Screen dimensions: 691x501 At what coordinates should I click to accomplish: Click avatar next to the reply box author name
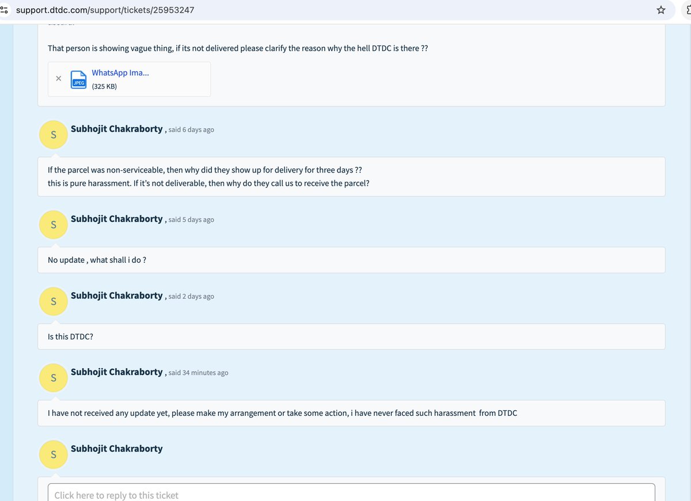pyautogui.click(x=54, y=454)
